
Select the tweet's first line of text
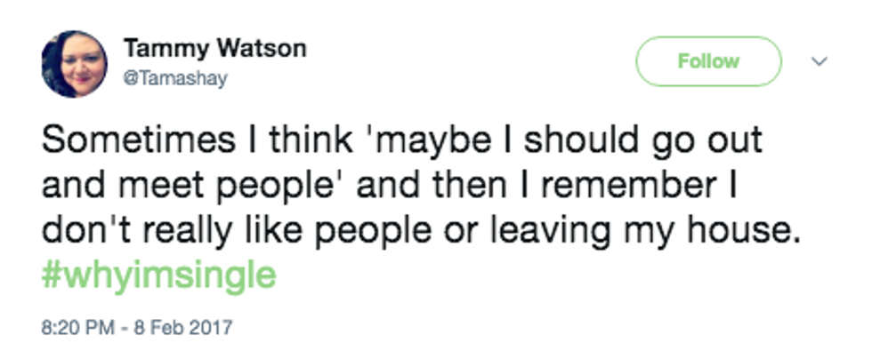click(x=402, y=140)
